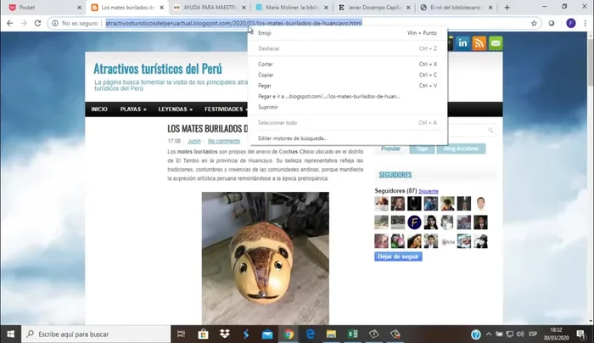Switch to the María Moliner tab

click(292, 7)
